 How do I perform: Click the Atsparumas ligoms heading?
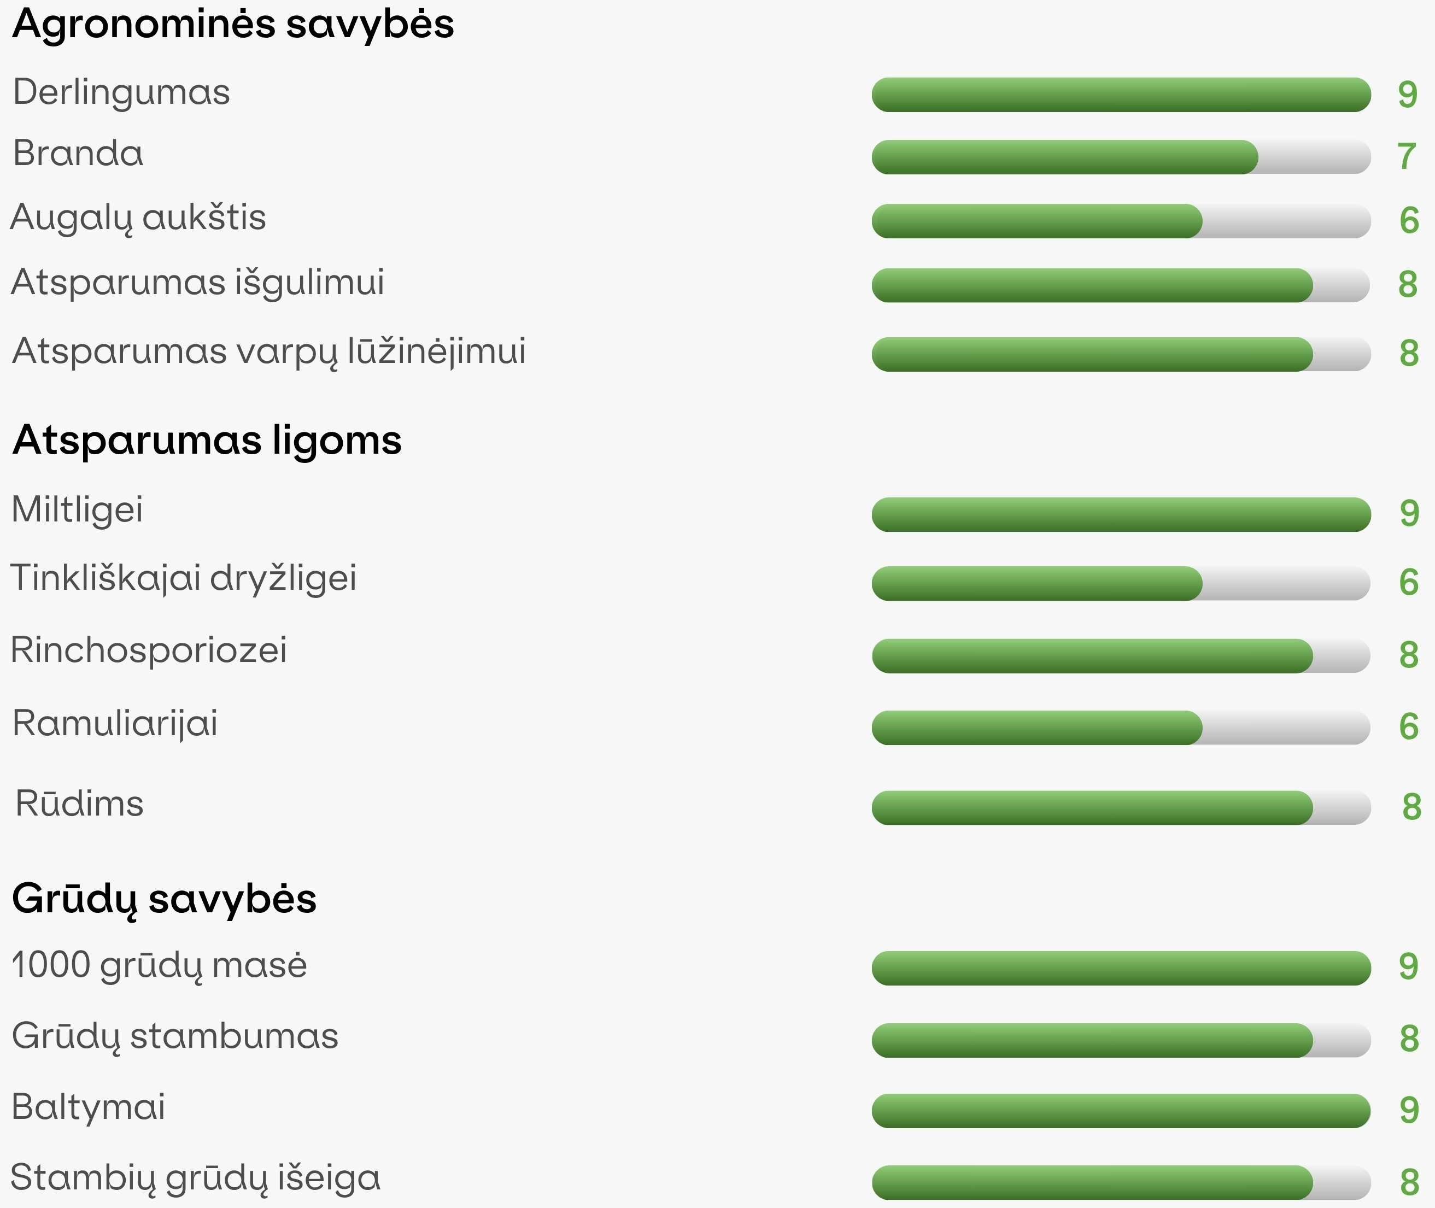pyautogui.click(x=207, y=441)
